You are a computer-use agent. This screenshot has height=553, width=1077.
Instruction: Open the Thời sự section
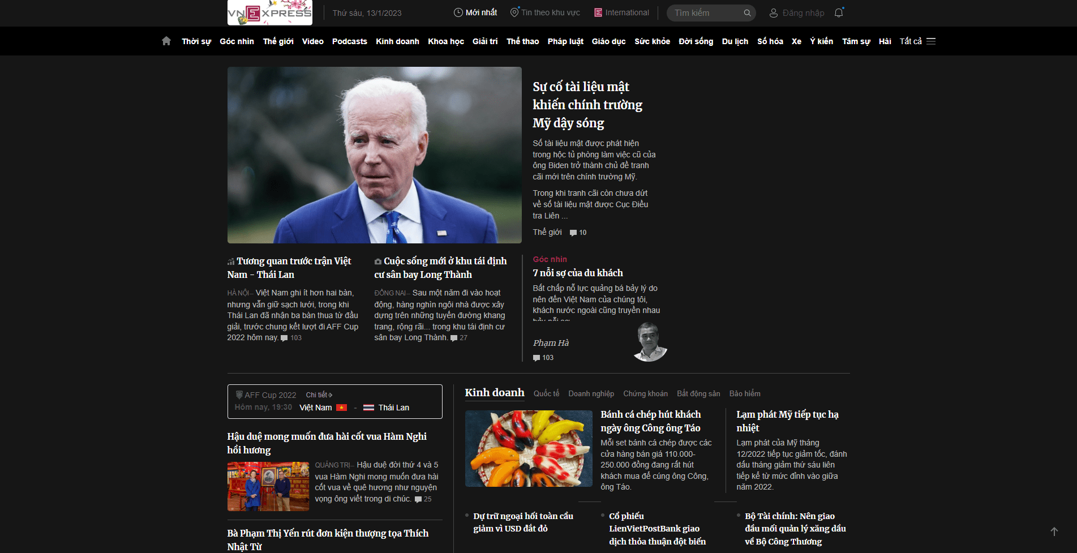click(196, 41)
